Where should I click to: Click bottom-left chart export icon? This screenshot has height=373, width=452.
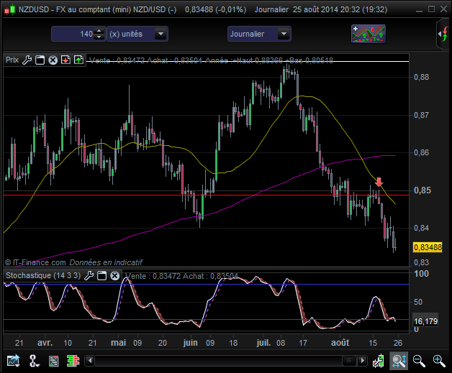[13, 360]
